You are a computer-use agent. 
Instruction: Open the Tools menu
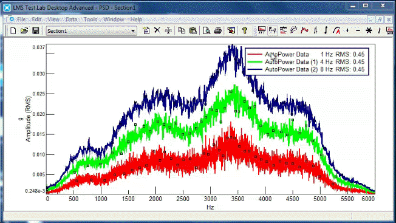pos(90,19)
